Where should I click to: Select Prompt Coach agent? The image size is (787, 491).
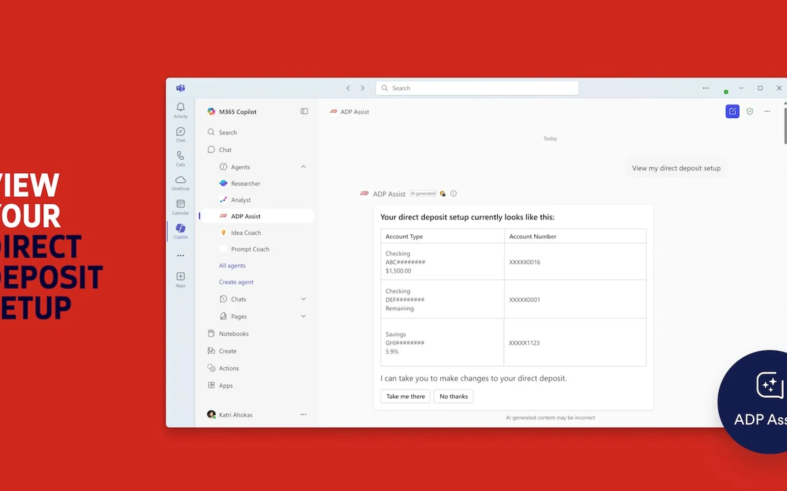[257, 249]
